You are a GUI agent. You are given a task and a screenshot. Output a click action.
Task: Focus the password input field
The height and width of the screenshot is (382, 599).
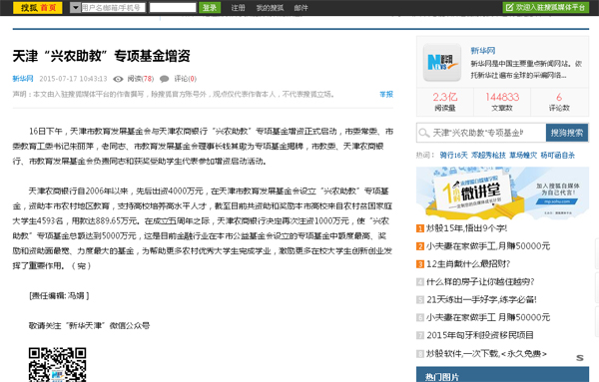point(173,8)
